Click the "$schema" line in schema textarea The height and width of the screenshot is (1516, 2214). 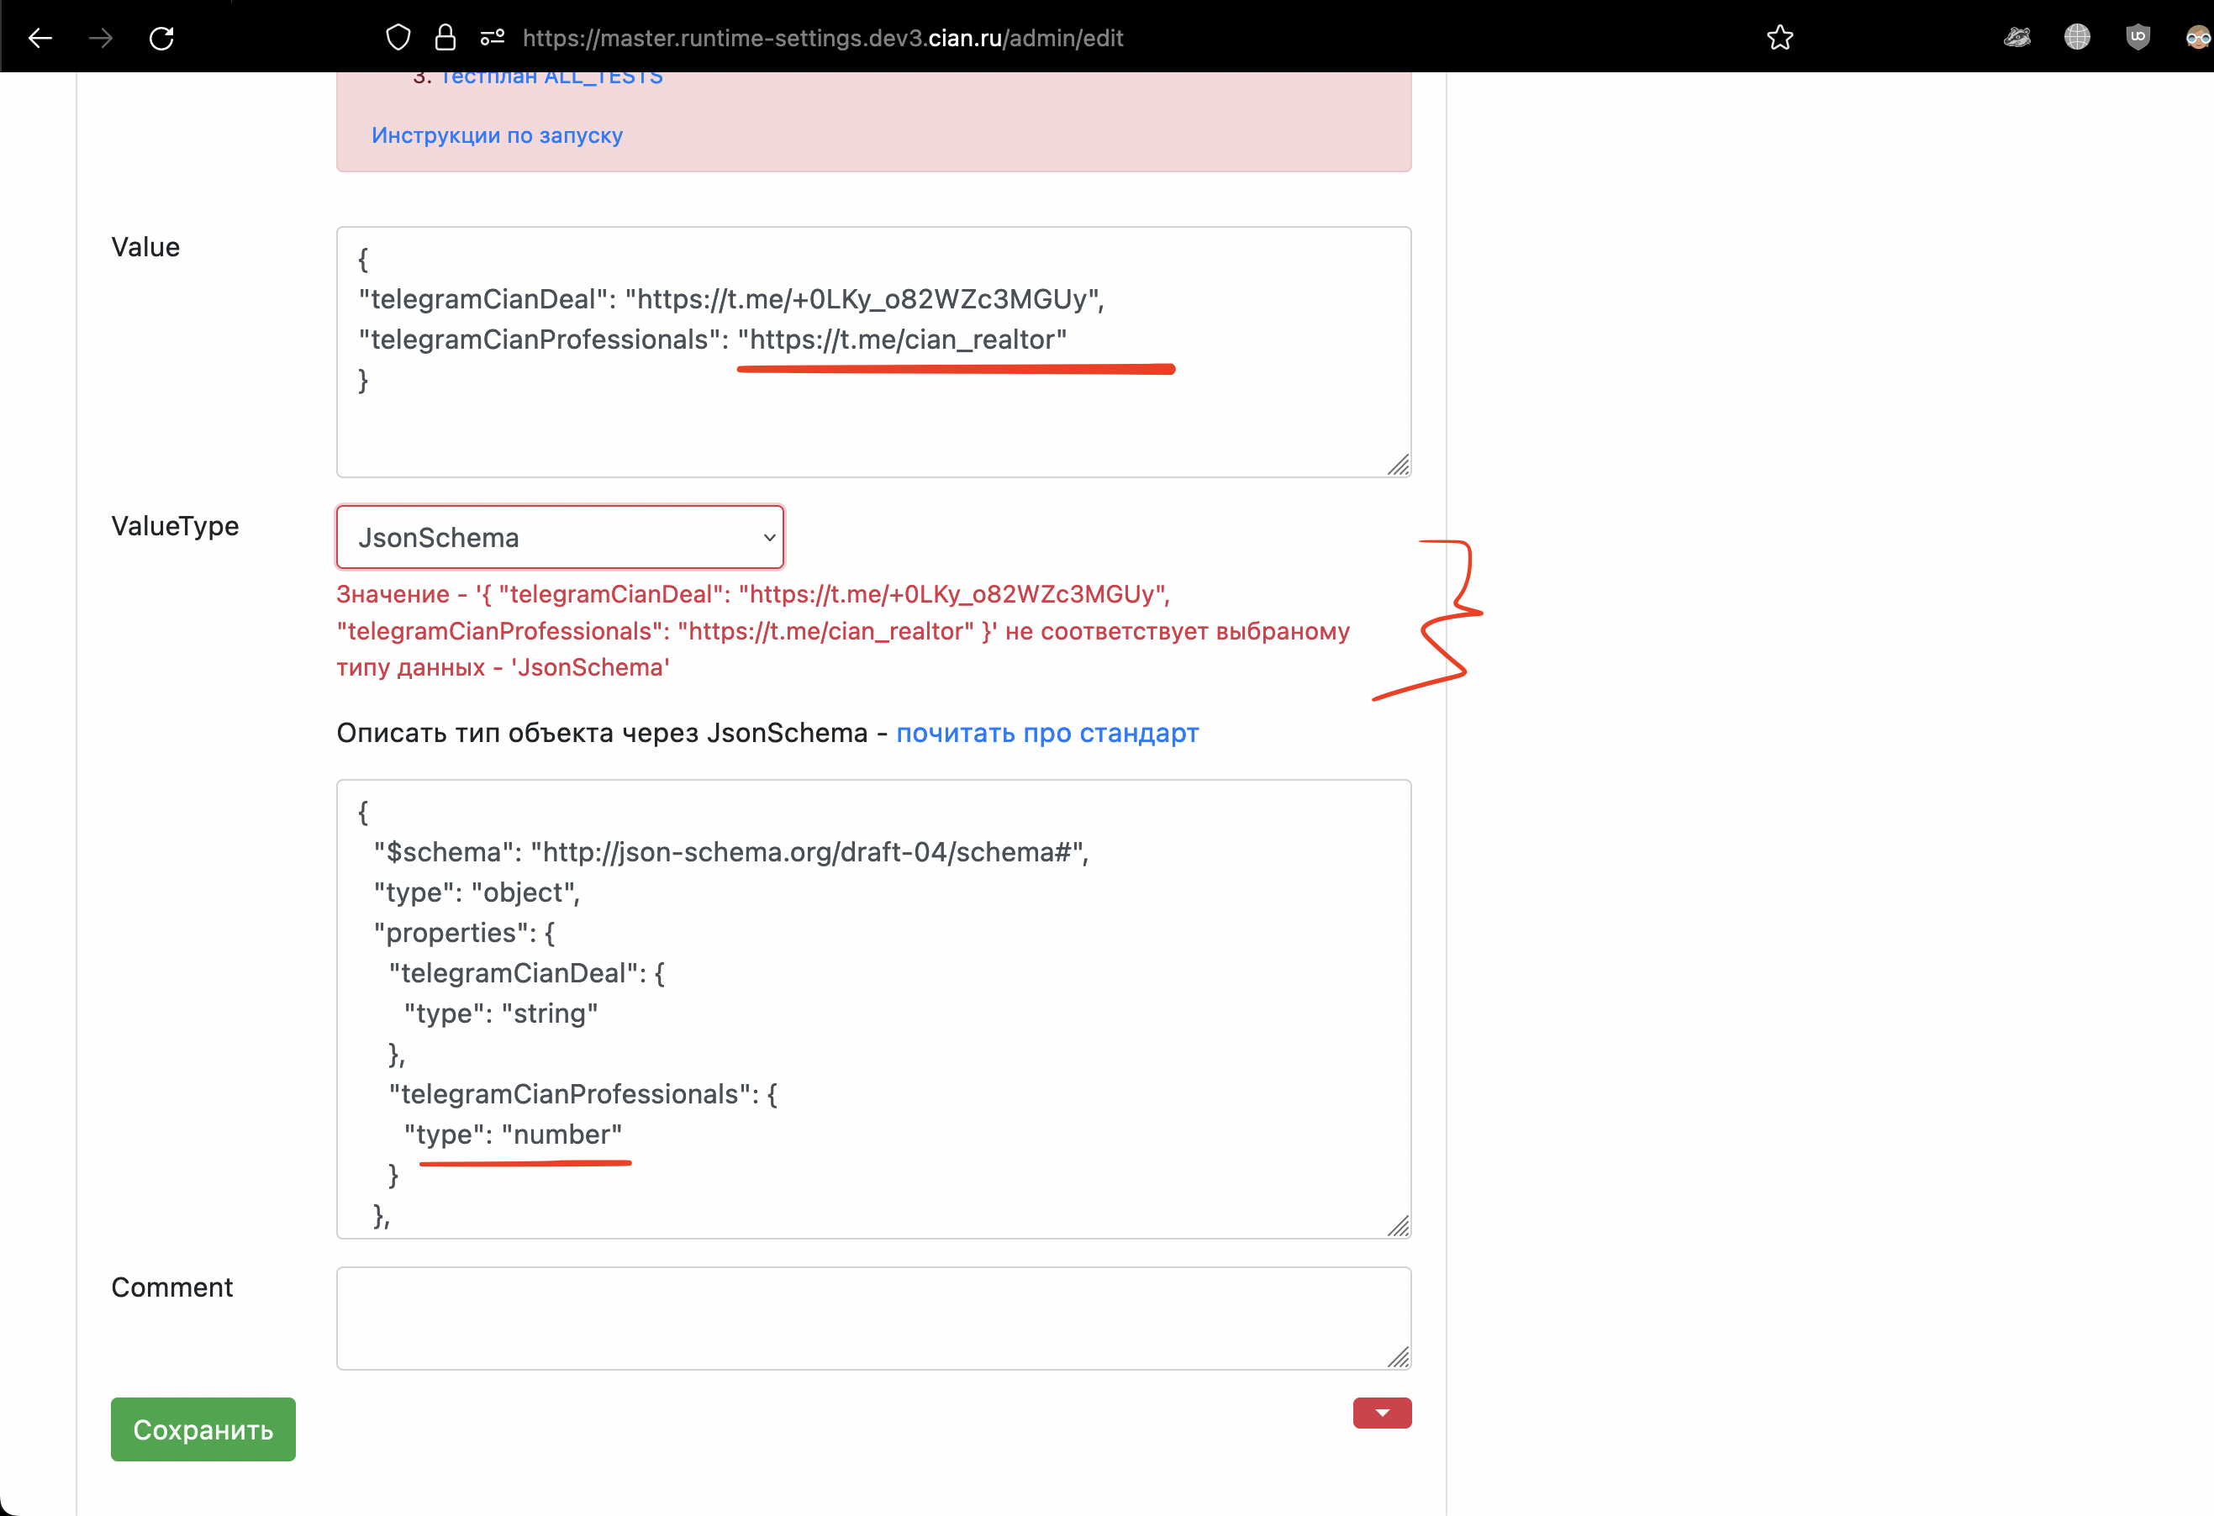pos(730,852)
